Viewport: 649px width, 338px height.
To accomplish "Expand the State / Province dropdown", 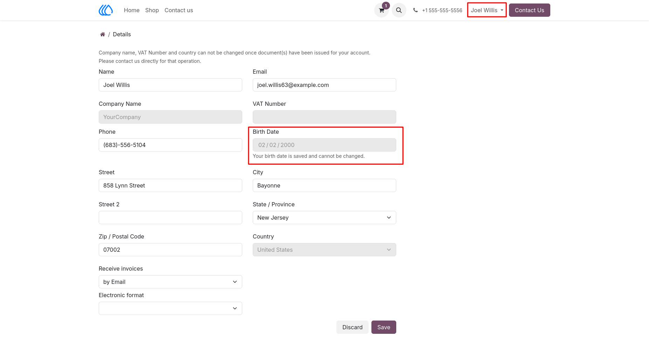I will (324, 218).
